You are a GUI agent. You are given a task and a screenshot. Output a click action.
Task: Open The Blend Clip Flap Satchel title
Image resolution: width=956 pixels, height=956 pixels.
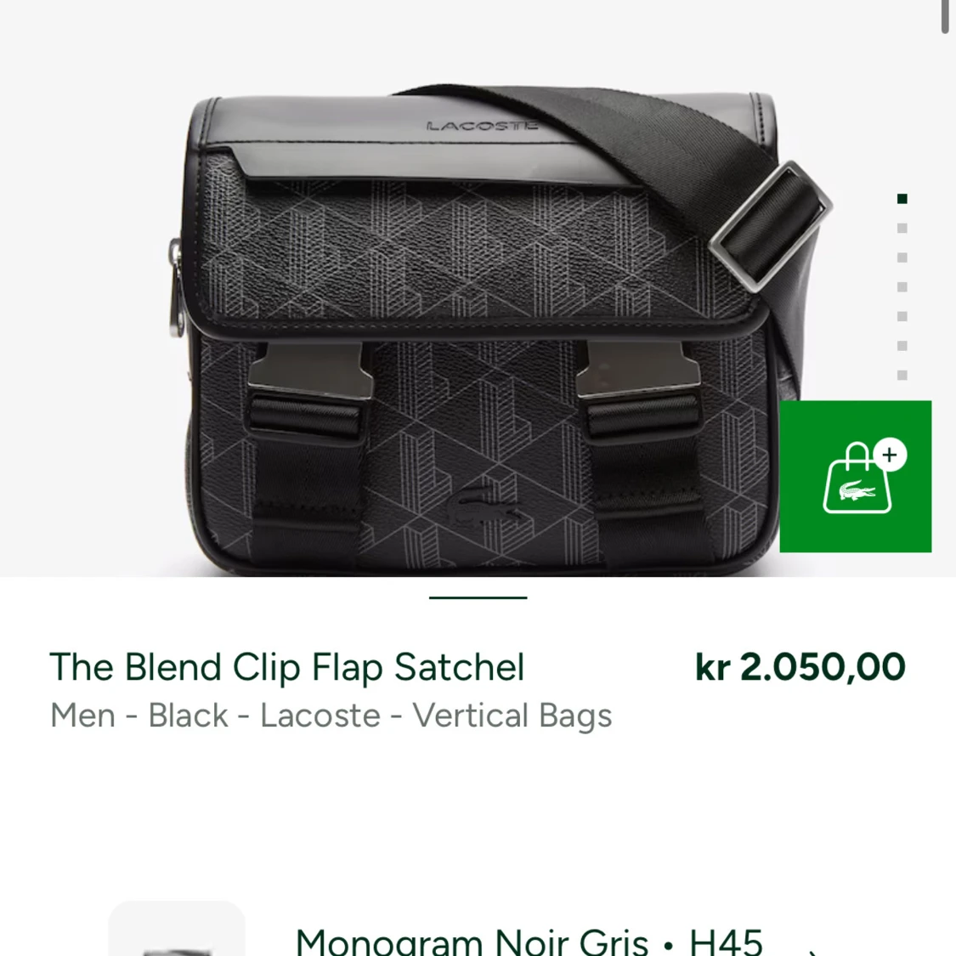point(287,667)
